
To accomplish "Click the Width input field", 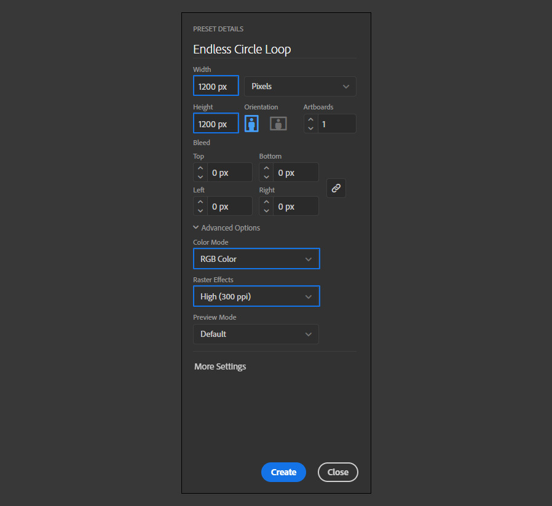I will point(216,85).
